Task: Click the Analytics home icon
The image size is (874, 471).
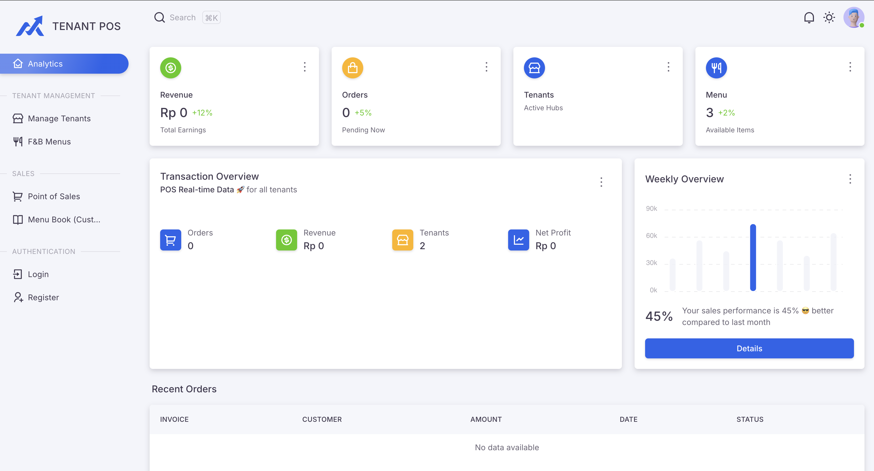Action: pos(18,63)
